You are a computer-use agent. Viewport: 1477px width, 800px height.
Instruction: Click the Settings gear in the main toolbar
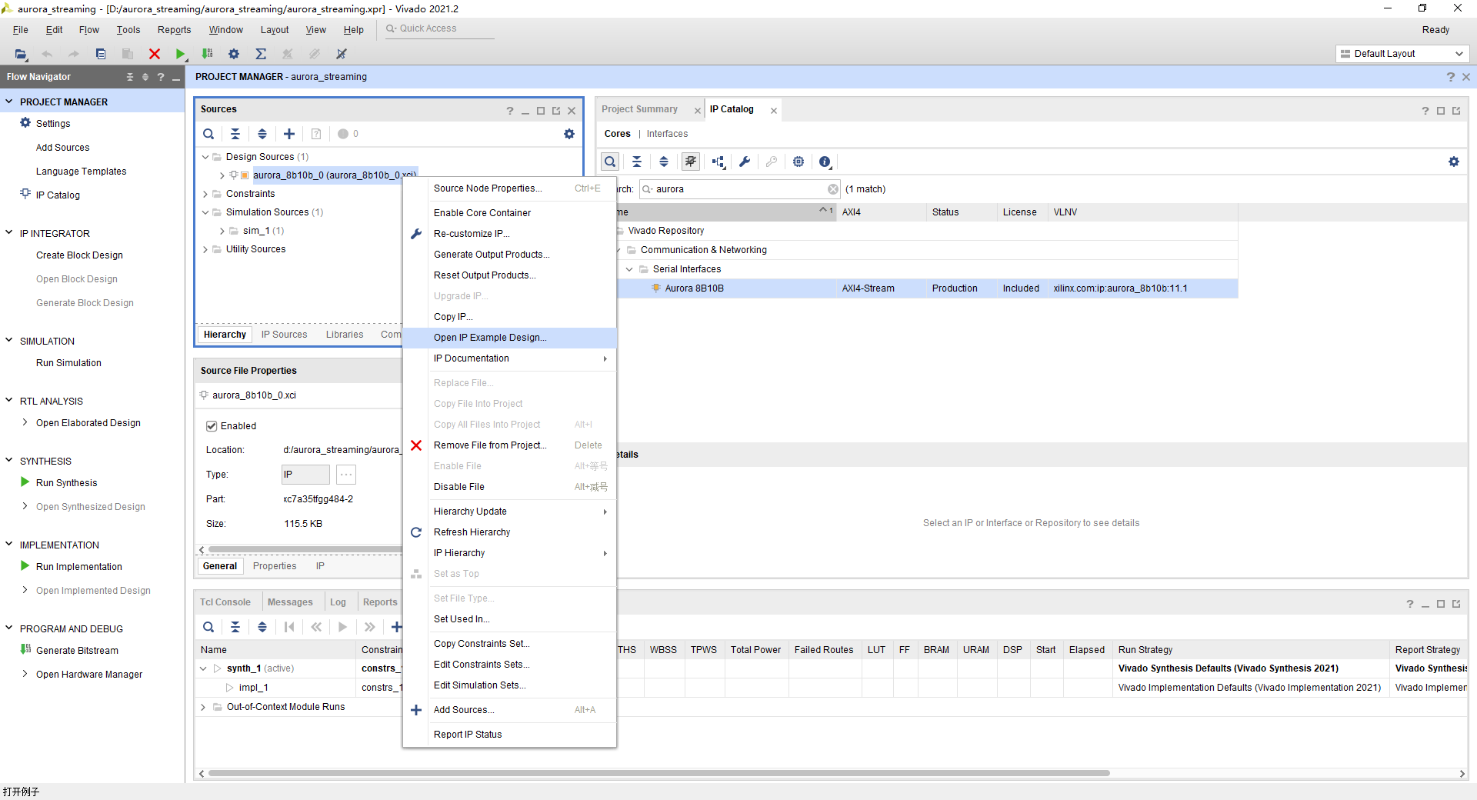point(234,54)
